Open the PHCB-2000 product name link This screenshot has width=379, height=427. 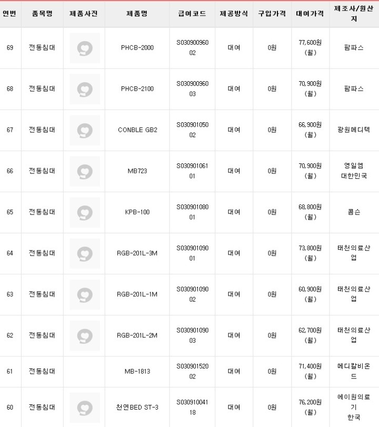click(x=137, y=48)
